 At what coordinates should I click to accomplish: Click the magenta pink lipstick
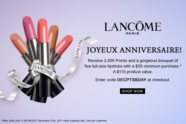(29, 29)
